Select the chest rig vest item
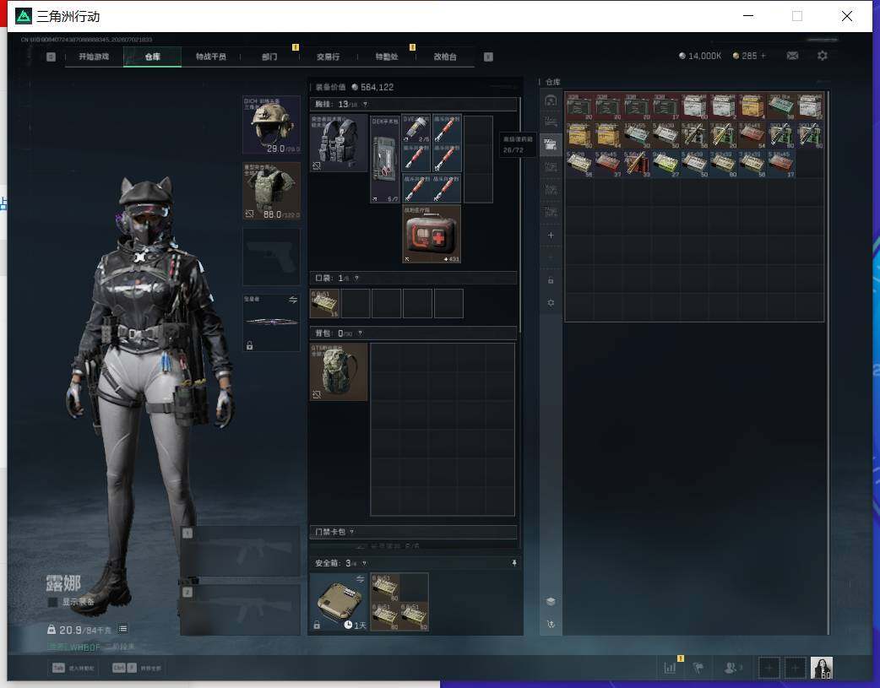Screen dimensions: 880x688 click(339, 144)
